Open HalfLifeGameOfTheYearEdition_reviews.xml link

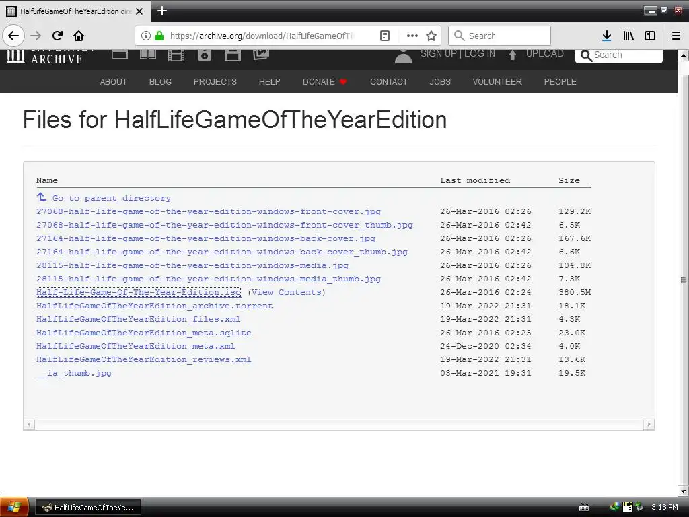[144, 359]
